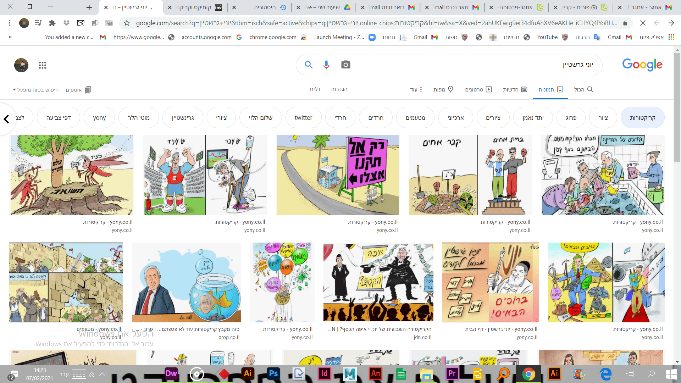This screenshot has width=681, height=383.
Task: Click the כלים tools button
Action: pos(315,89)
